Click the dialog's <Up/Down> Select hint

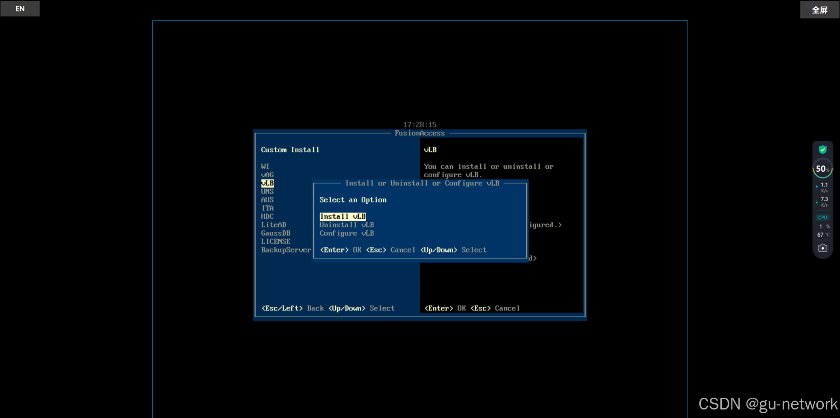pyautogui.click(x=453, y=250)
